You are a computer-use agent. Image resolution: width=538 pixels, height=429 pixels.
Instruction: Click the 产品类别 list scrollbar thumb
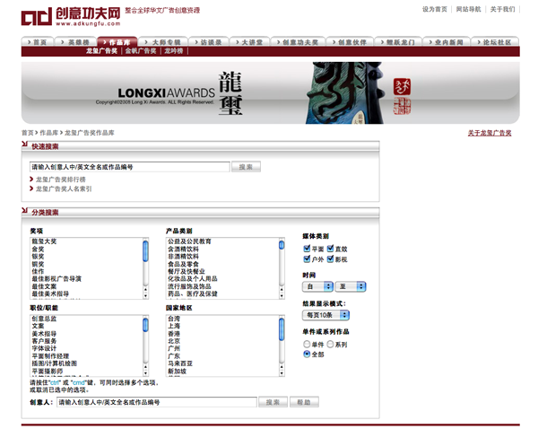(x=282, y=245)
